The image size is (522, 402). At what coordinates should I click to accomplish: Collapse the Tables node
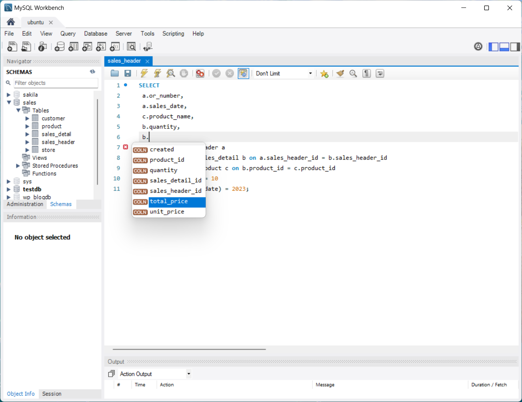point(18,110)
